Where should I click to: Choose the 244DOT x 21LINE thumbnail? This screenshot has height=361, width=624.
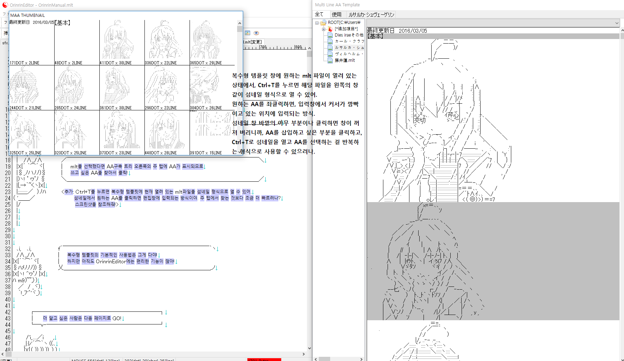[32, 88]
